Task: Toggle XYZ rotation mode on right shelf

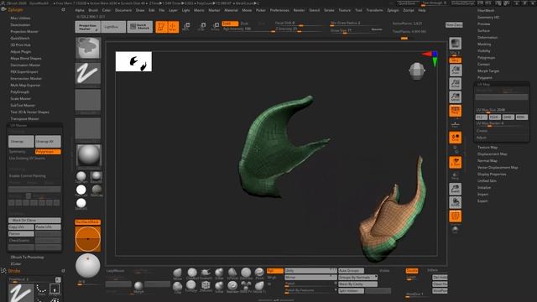Action: pyautogui.click(x=455, y=162)
